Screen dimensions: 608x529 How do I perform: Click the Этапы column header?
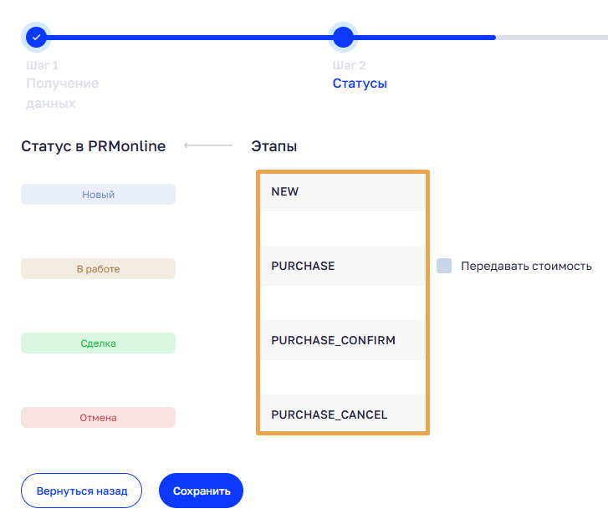tap(274, 146)
